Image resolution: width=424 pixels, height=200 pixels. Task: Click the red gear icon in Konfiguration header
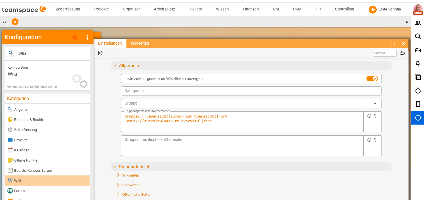[75, 37]
